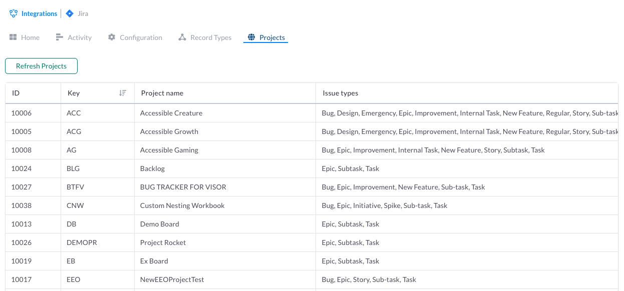This screenshot has width=624, height=291.
Task: Click the Activity bars icon
Action: (60, 37)
